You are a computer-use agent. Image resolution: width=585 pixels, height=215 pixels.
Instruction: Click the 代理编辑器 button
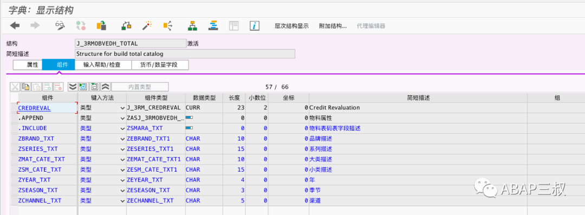pos(371,26)
